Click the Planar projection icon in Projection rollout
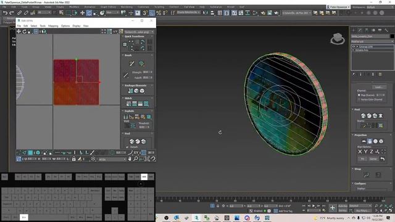395x222 pixels. click(x=364, y=141)
